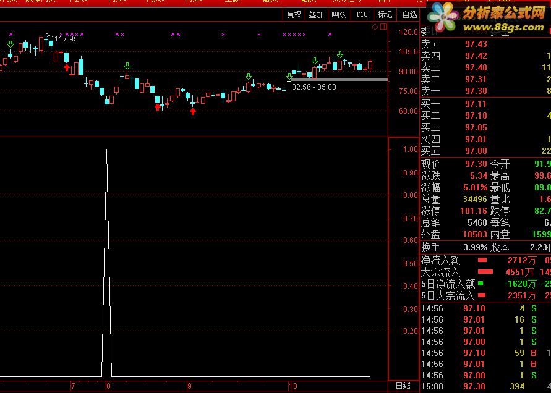Click the rightmost red up arrow signal
This screenshot has width=551, height=393.
192,111
